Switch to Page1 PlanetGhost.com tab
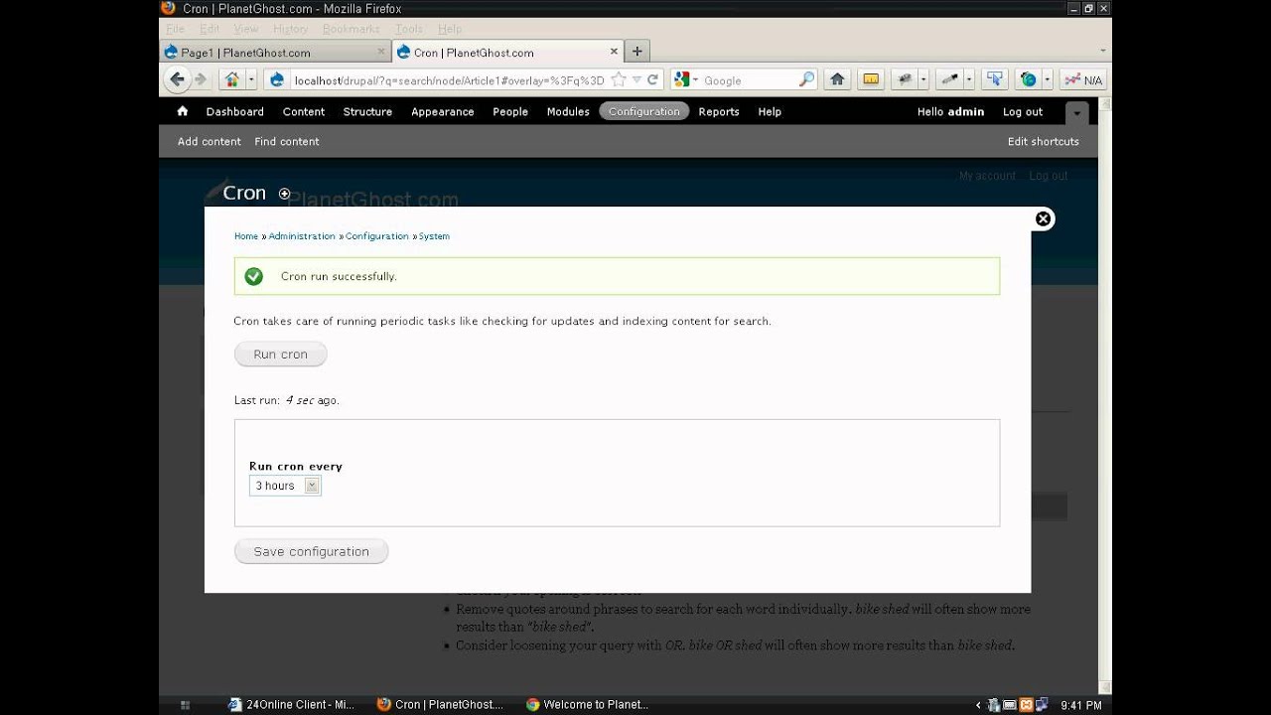 tap(276, 52)
